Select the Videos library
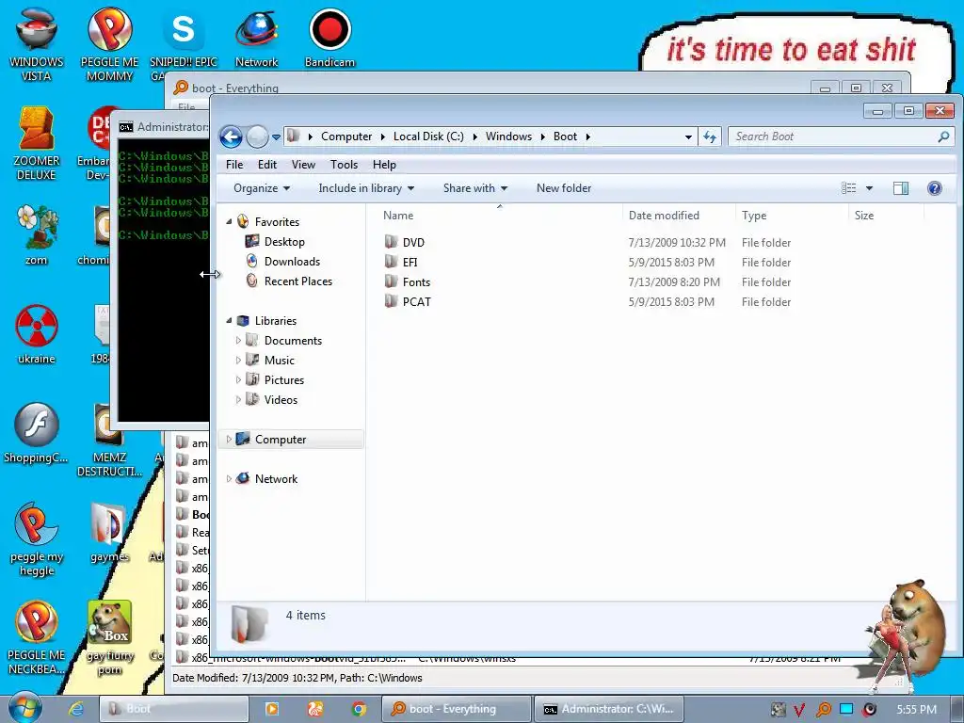964x723 pixels. (x=281, y=399)
